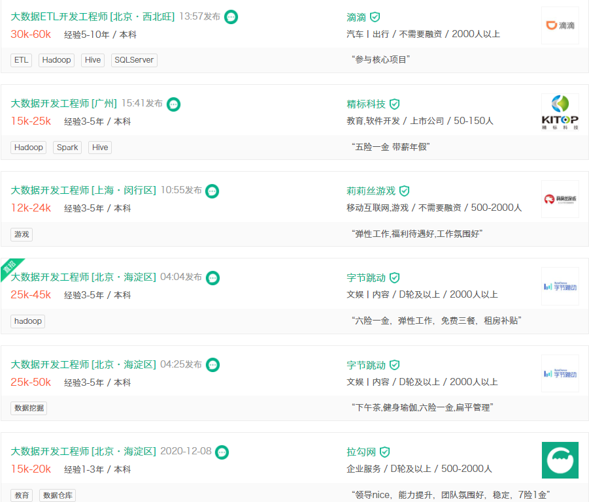Open 字节跳动 company link in 25k-50k row
589x502 pixels.
(x=366, y=365)
